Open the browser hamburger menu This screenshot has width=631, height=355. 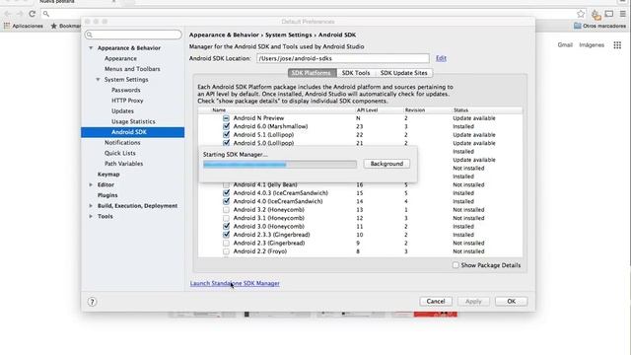click(622, 14)
